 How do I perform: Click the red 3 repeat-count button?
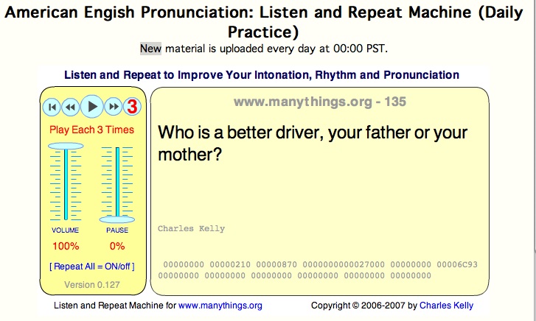point(132,107)
